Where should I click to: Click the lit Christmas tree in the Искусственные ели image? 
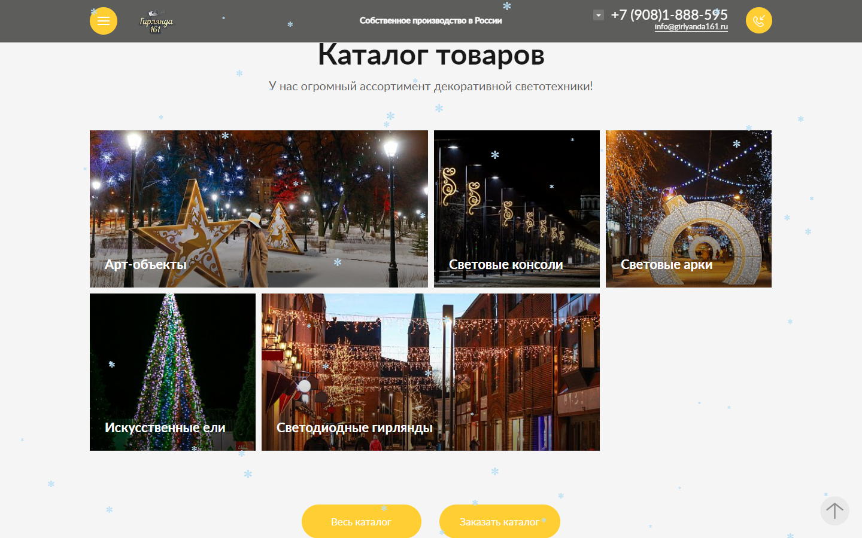(x=171, y=365)
